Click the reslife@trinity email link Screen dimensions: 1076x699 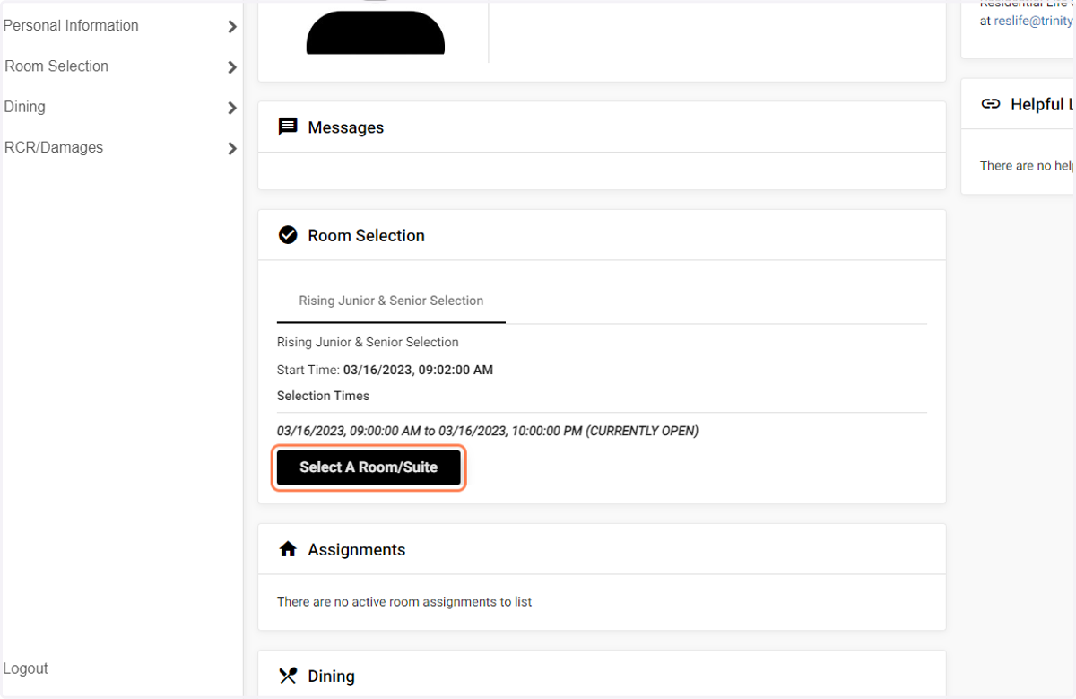[1033, 21]
